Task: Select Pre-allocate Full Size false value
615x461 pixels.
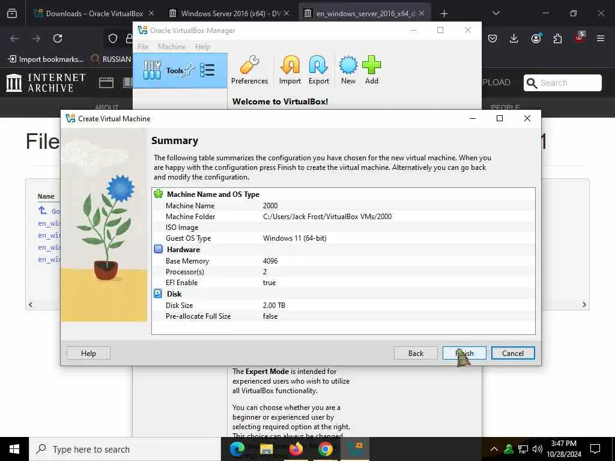Action: 270,316
